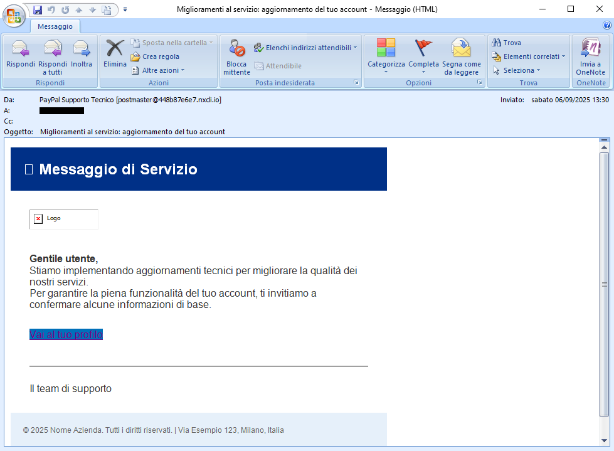Click Redo arrow in quick access toolbar
This screenshot has width=614, height=451.
click(x=65, y=10)
